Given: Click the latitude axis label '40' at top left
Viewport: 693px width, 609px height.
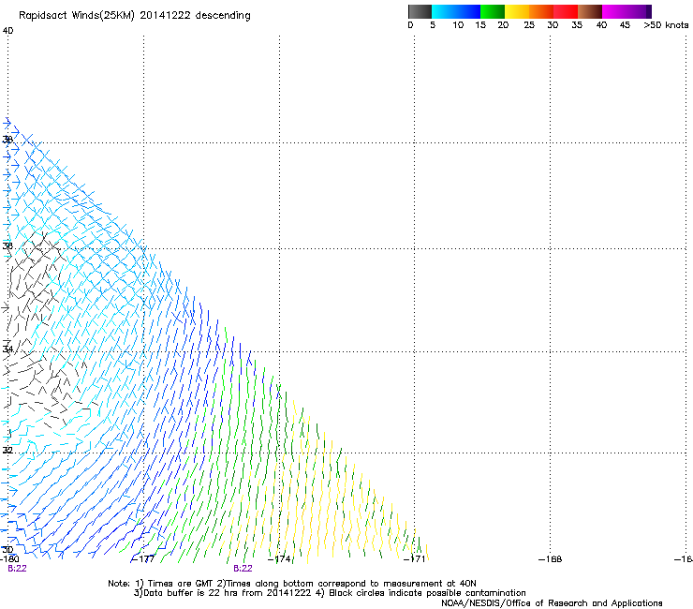Looking at the screenshot, I should 7,31.
